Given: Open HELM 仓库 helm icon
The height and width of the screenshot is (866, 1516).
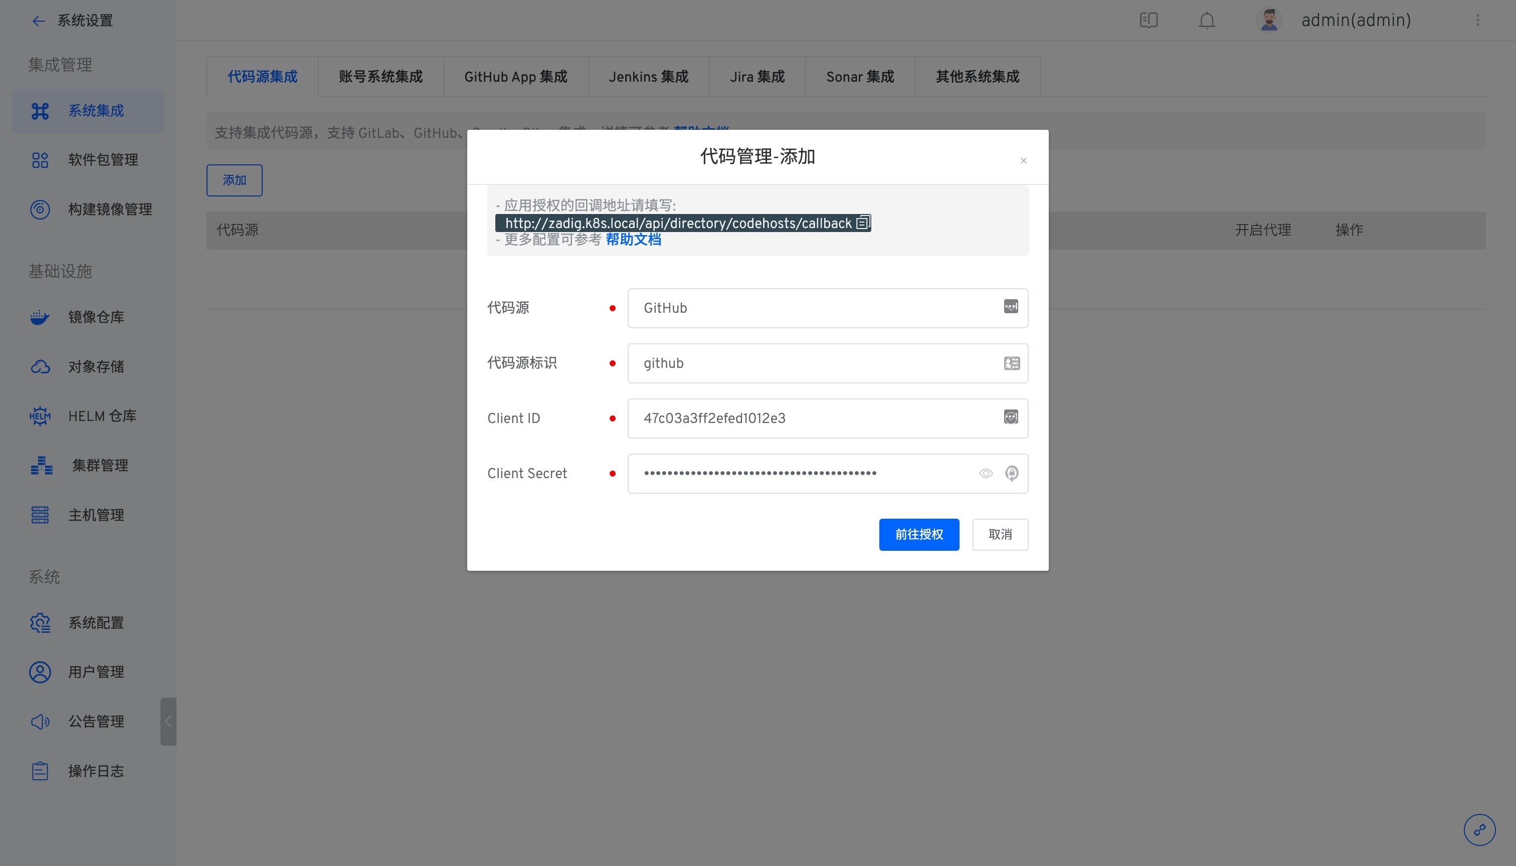Looking at the screenshot, I should [40, 416].
